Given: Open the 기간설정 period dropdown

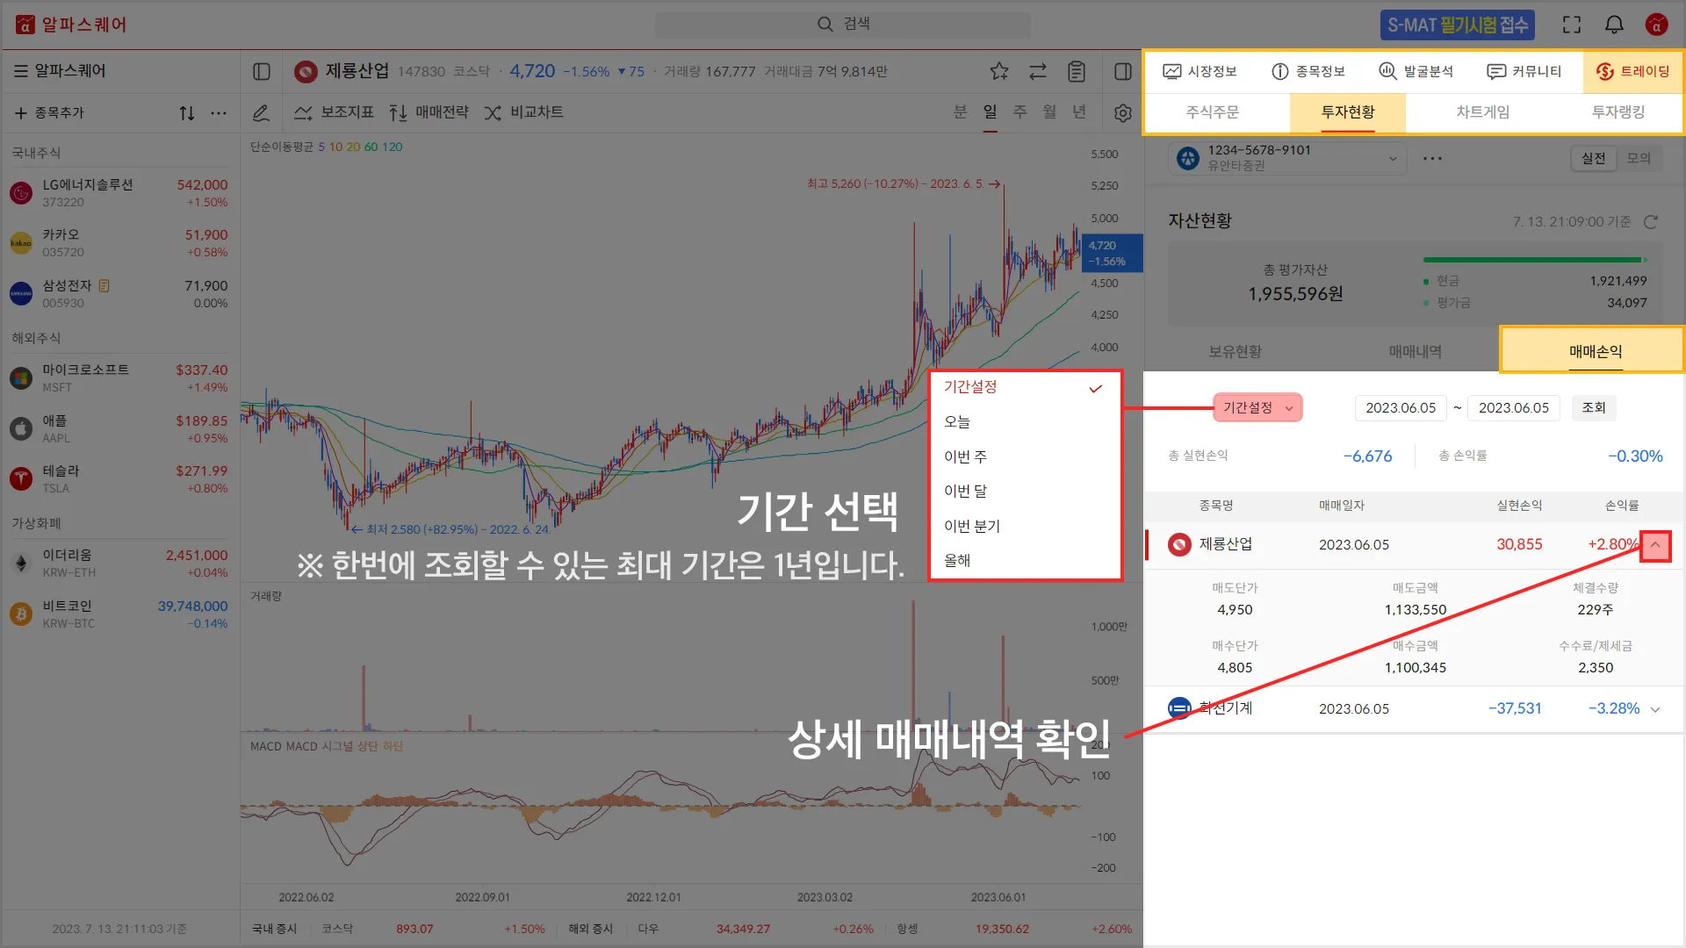Looking at the screenshot, I should coord(1257,408).
